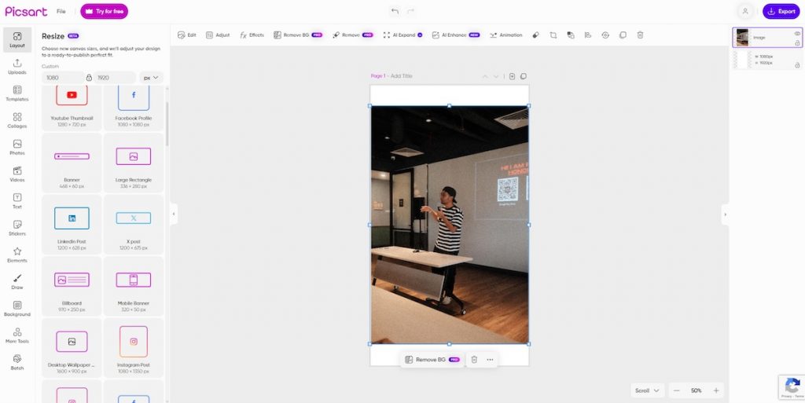
Task: Open the File menu
Action: coord(61,11)
